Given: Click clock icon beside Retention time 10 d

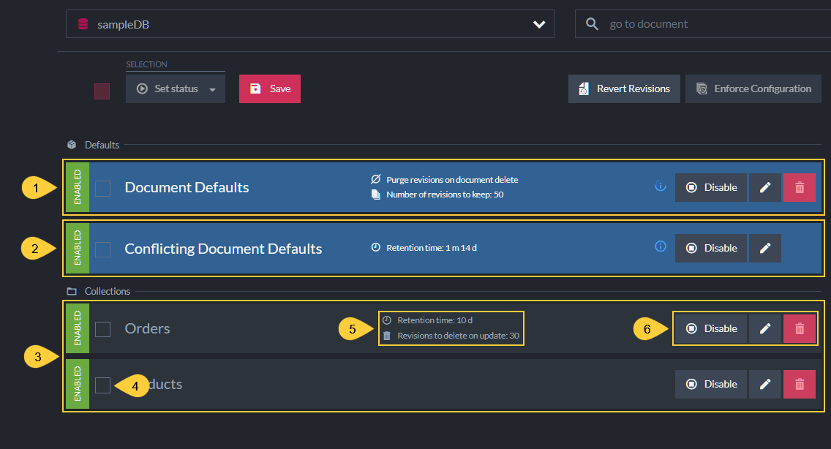Looking at the screenshot, I should click(387, 320).
